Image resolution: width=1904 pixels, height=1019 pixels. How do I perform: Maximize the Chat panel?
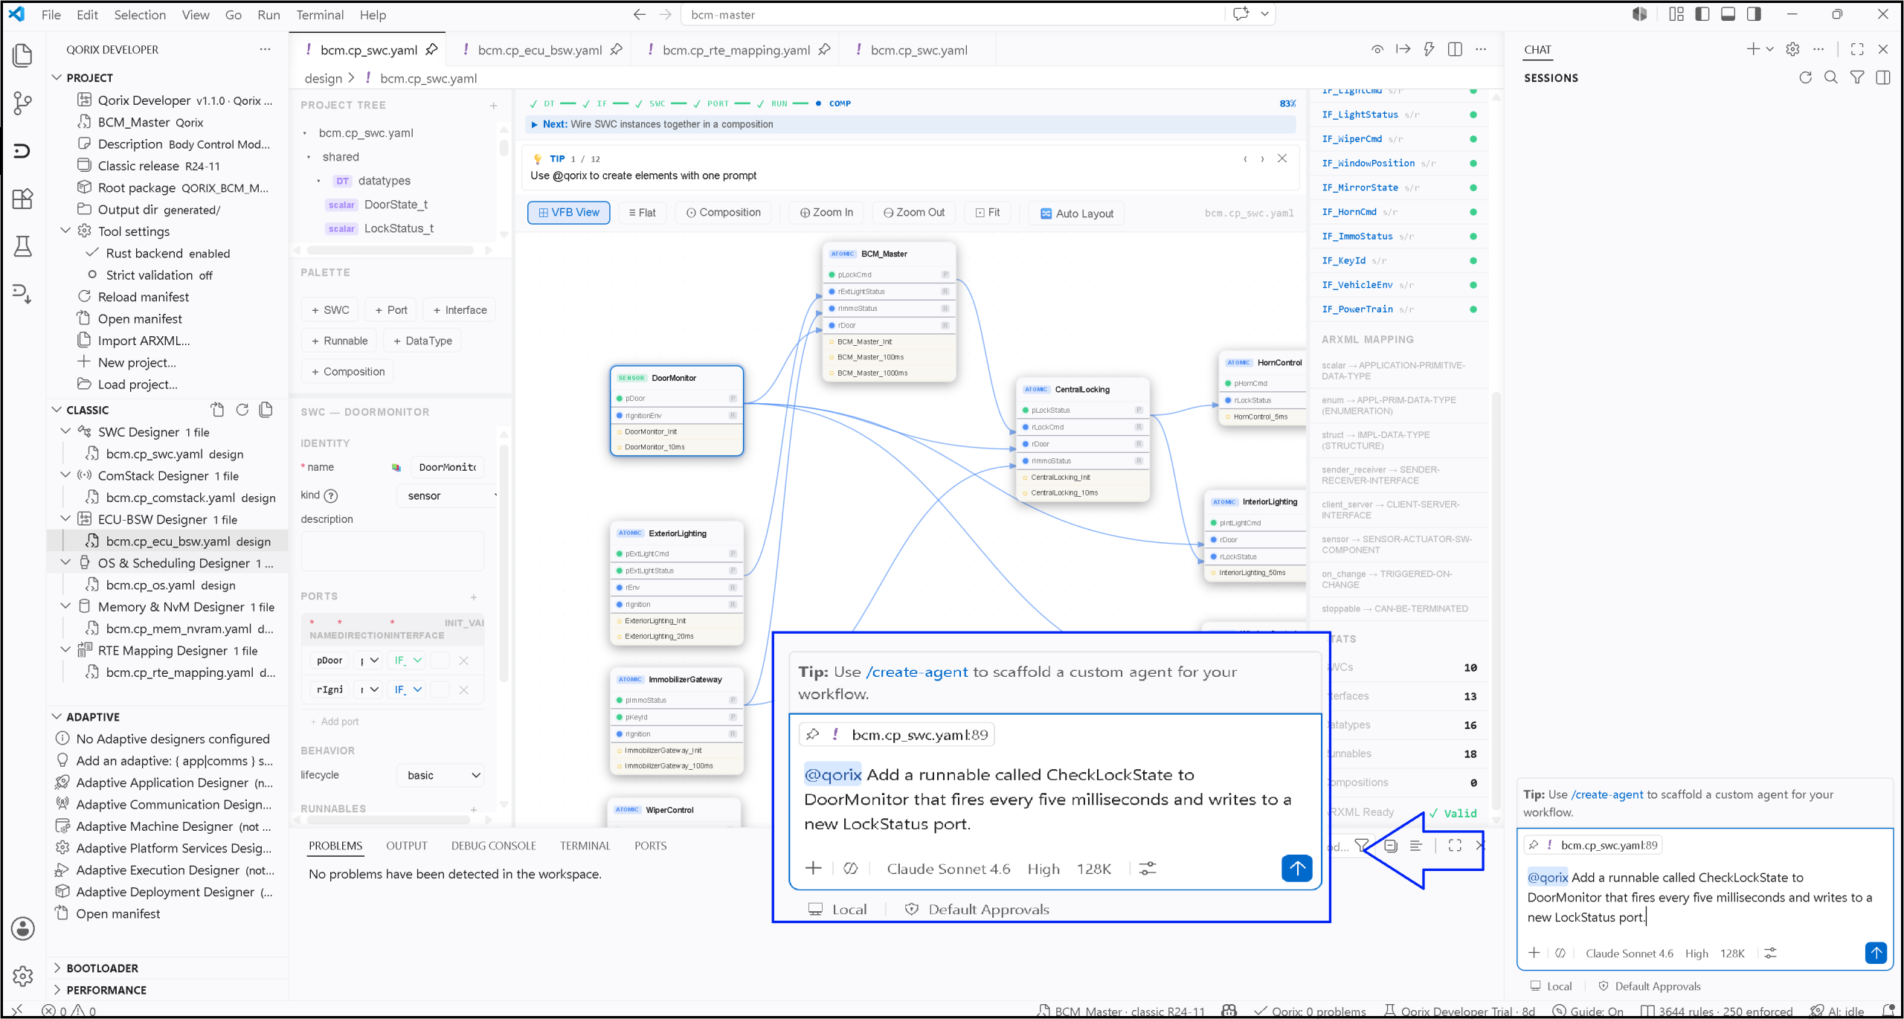tap(1857, 49)
